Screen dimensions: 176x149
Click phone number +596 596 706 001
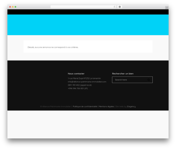tap(76, 88)
